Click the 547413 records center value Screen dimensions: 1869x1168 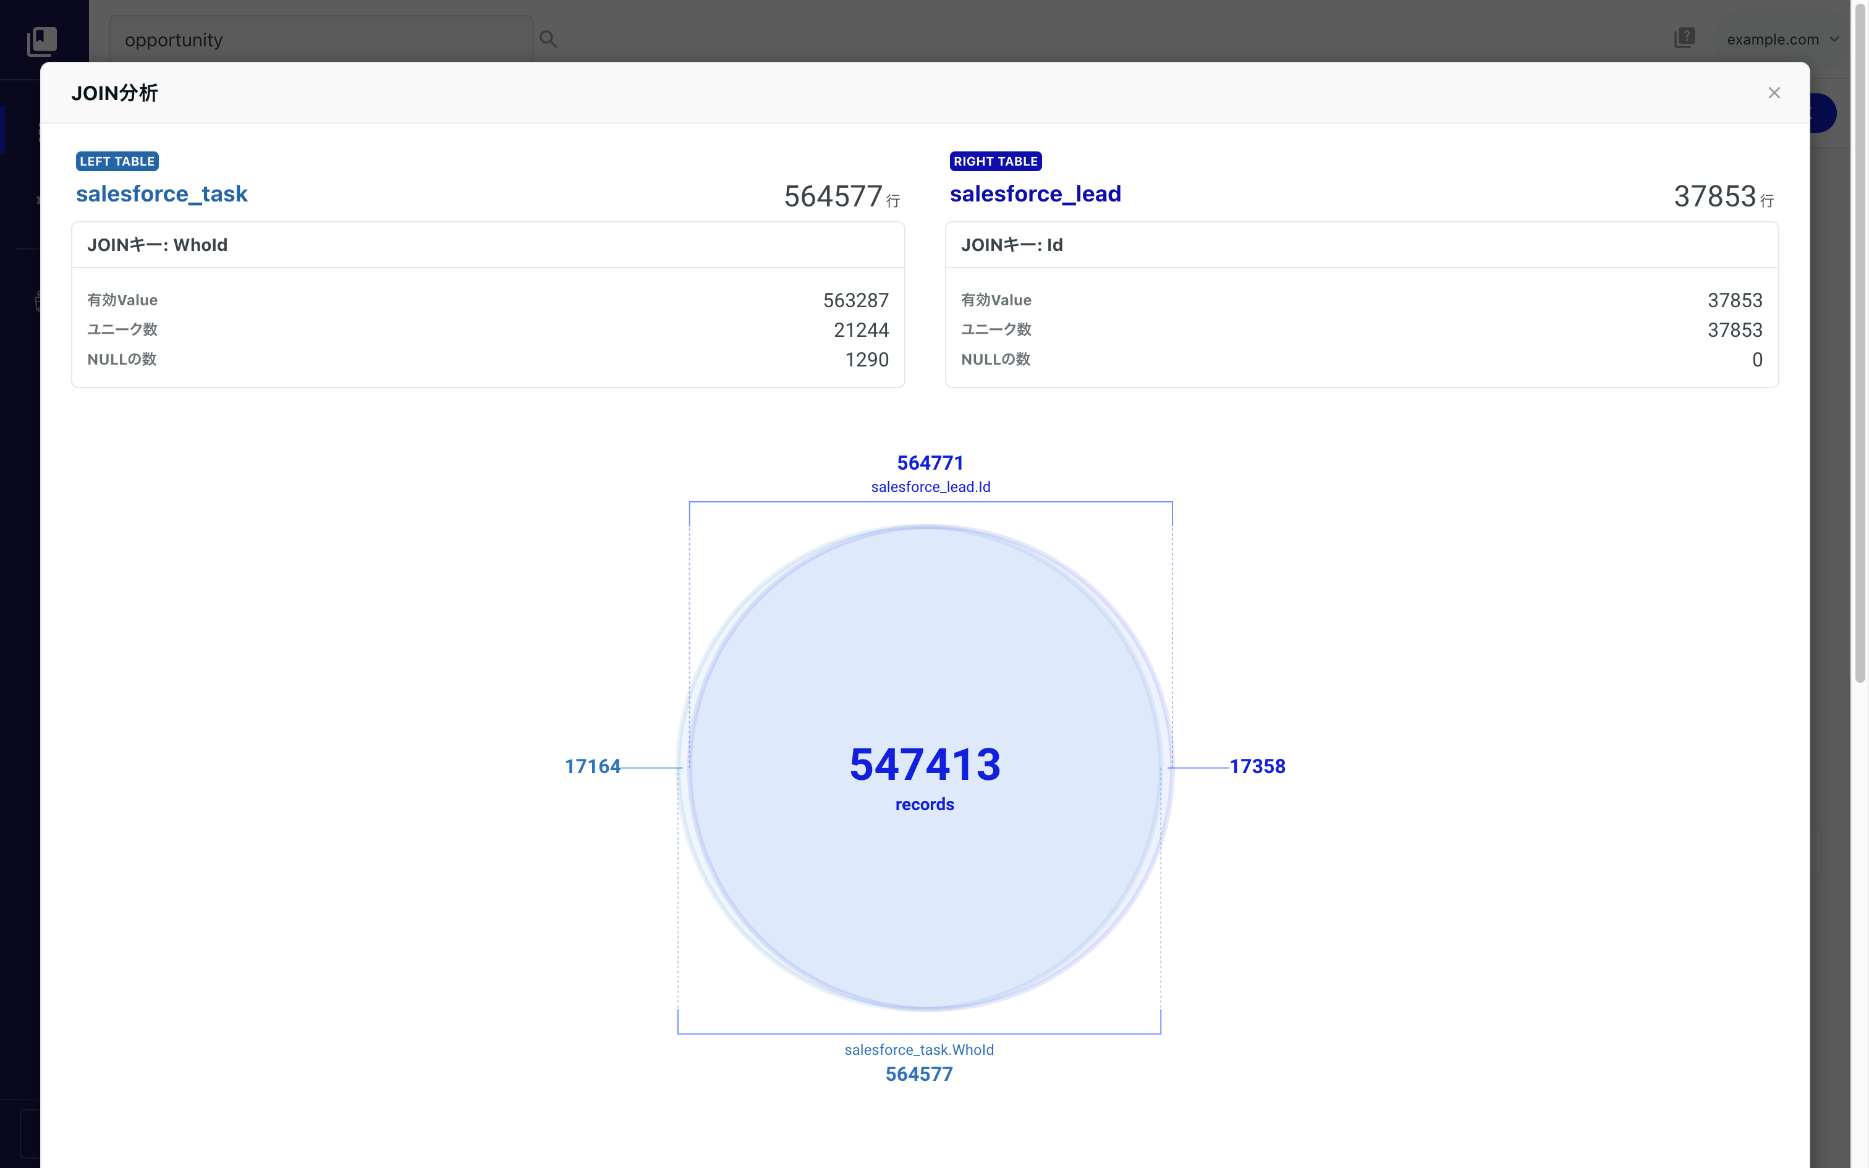pos(925,765)
